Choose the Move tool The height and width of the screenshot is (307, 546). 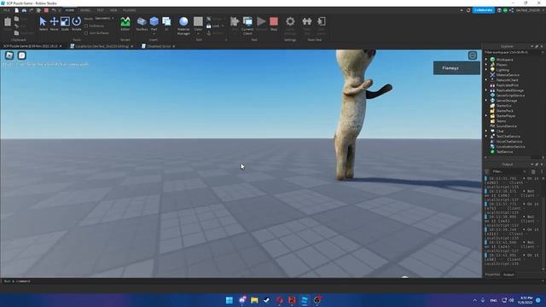pos(54,24)
